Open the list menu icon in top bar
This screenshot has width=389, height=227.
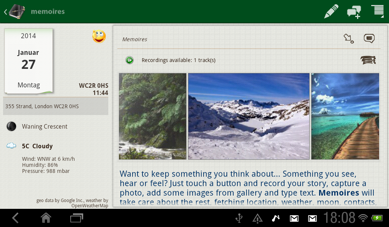click(x=378, y=11)
